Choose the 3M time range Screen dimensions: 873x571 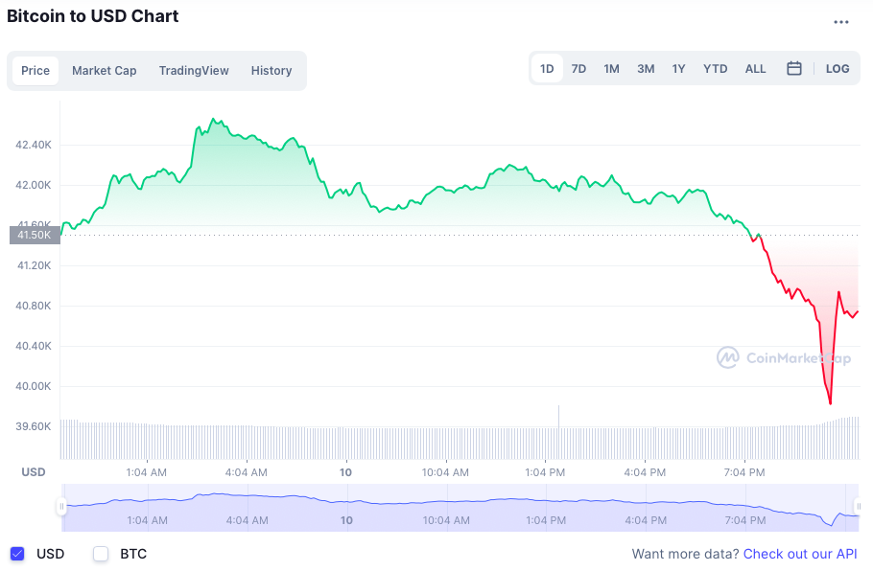point(646,69)
